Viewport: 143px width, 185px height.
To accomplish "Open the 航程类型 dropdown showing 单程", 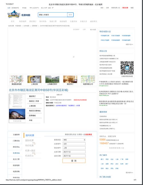I will point(74,140).
